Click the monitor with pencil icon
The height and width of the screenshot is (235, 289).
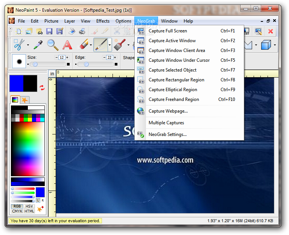258,31
